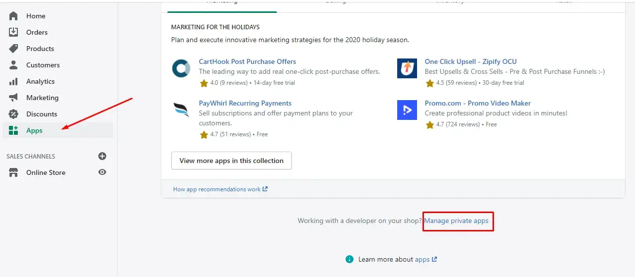
Task: Click the Promo.com app logo
Action: (x=407, y=110)
